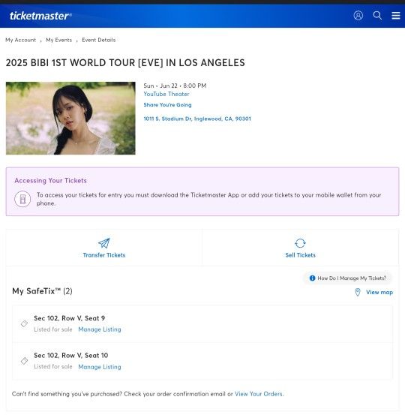Click the phone icon in Accessing Your Tickets

click(x=22, y=199)
